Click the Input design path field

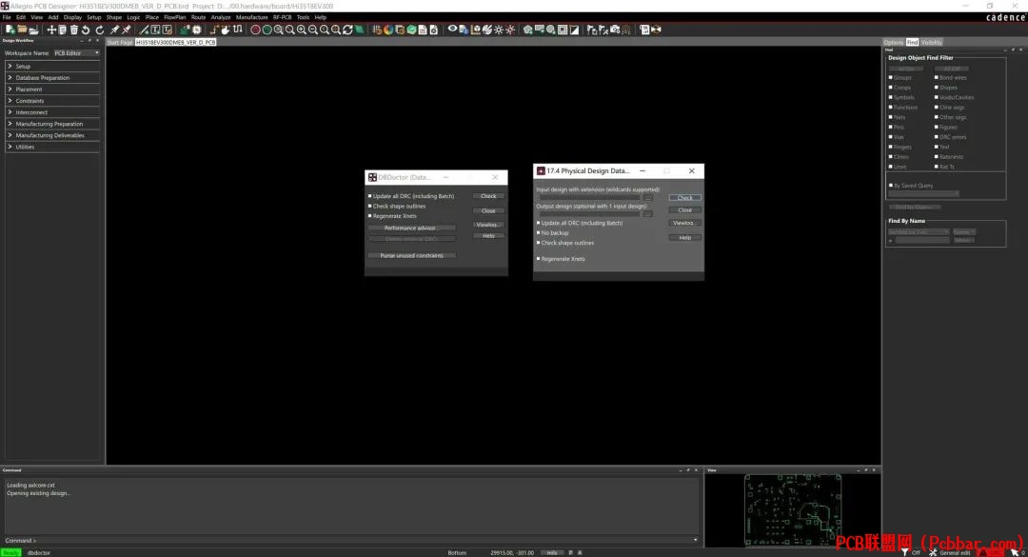[x=589, y=197]
